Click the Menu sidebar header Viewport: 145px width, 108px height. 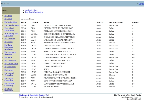[11, 11]
